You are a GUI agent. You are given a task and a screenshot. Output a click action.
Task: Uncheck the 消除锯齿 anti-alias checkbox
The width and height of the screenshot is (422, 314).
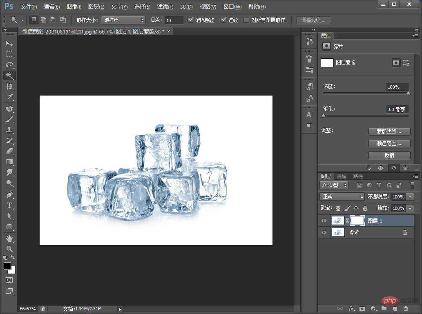(x=191, y=20)
